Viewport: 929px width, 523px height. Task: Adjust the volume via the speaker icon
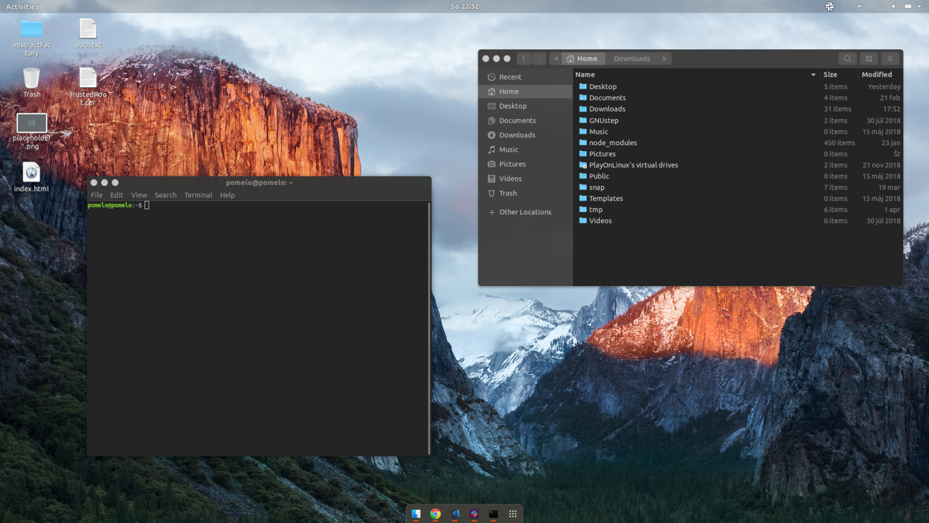coord(894,6)
